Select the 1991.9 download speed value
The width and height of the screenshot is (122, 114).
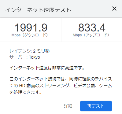point(31,28)
